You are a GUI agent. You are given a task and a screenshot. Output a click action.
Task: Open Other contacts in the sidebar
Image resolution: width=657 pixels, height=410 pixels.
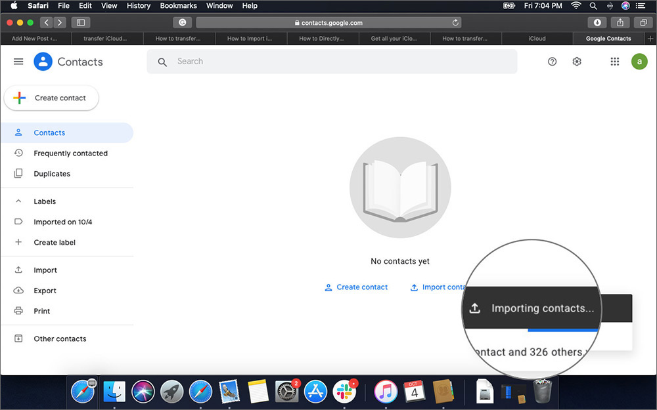[x=60, y=338]
